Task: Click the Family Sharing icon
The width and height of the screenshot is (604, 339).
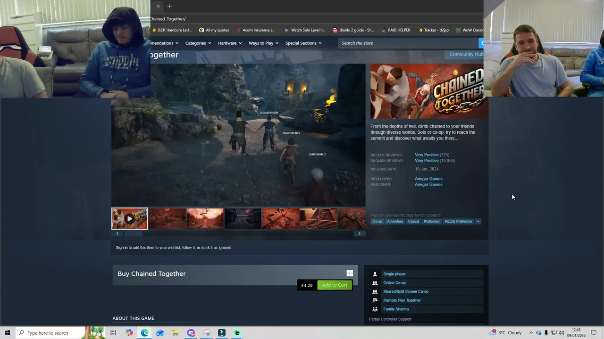Action: tap(375, 309)
